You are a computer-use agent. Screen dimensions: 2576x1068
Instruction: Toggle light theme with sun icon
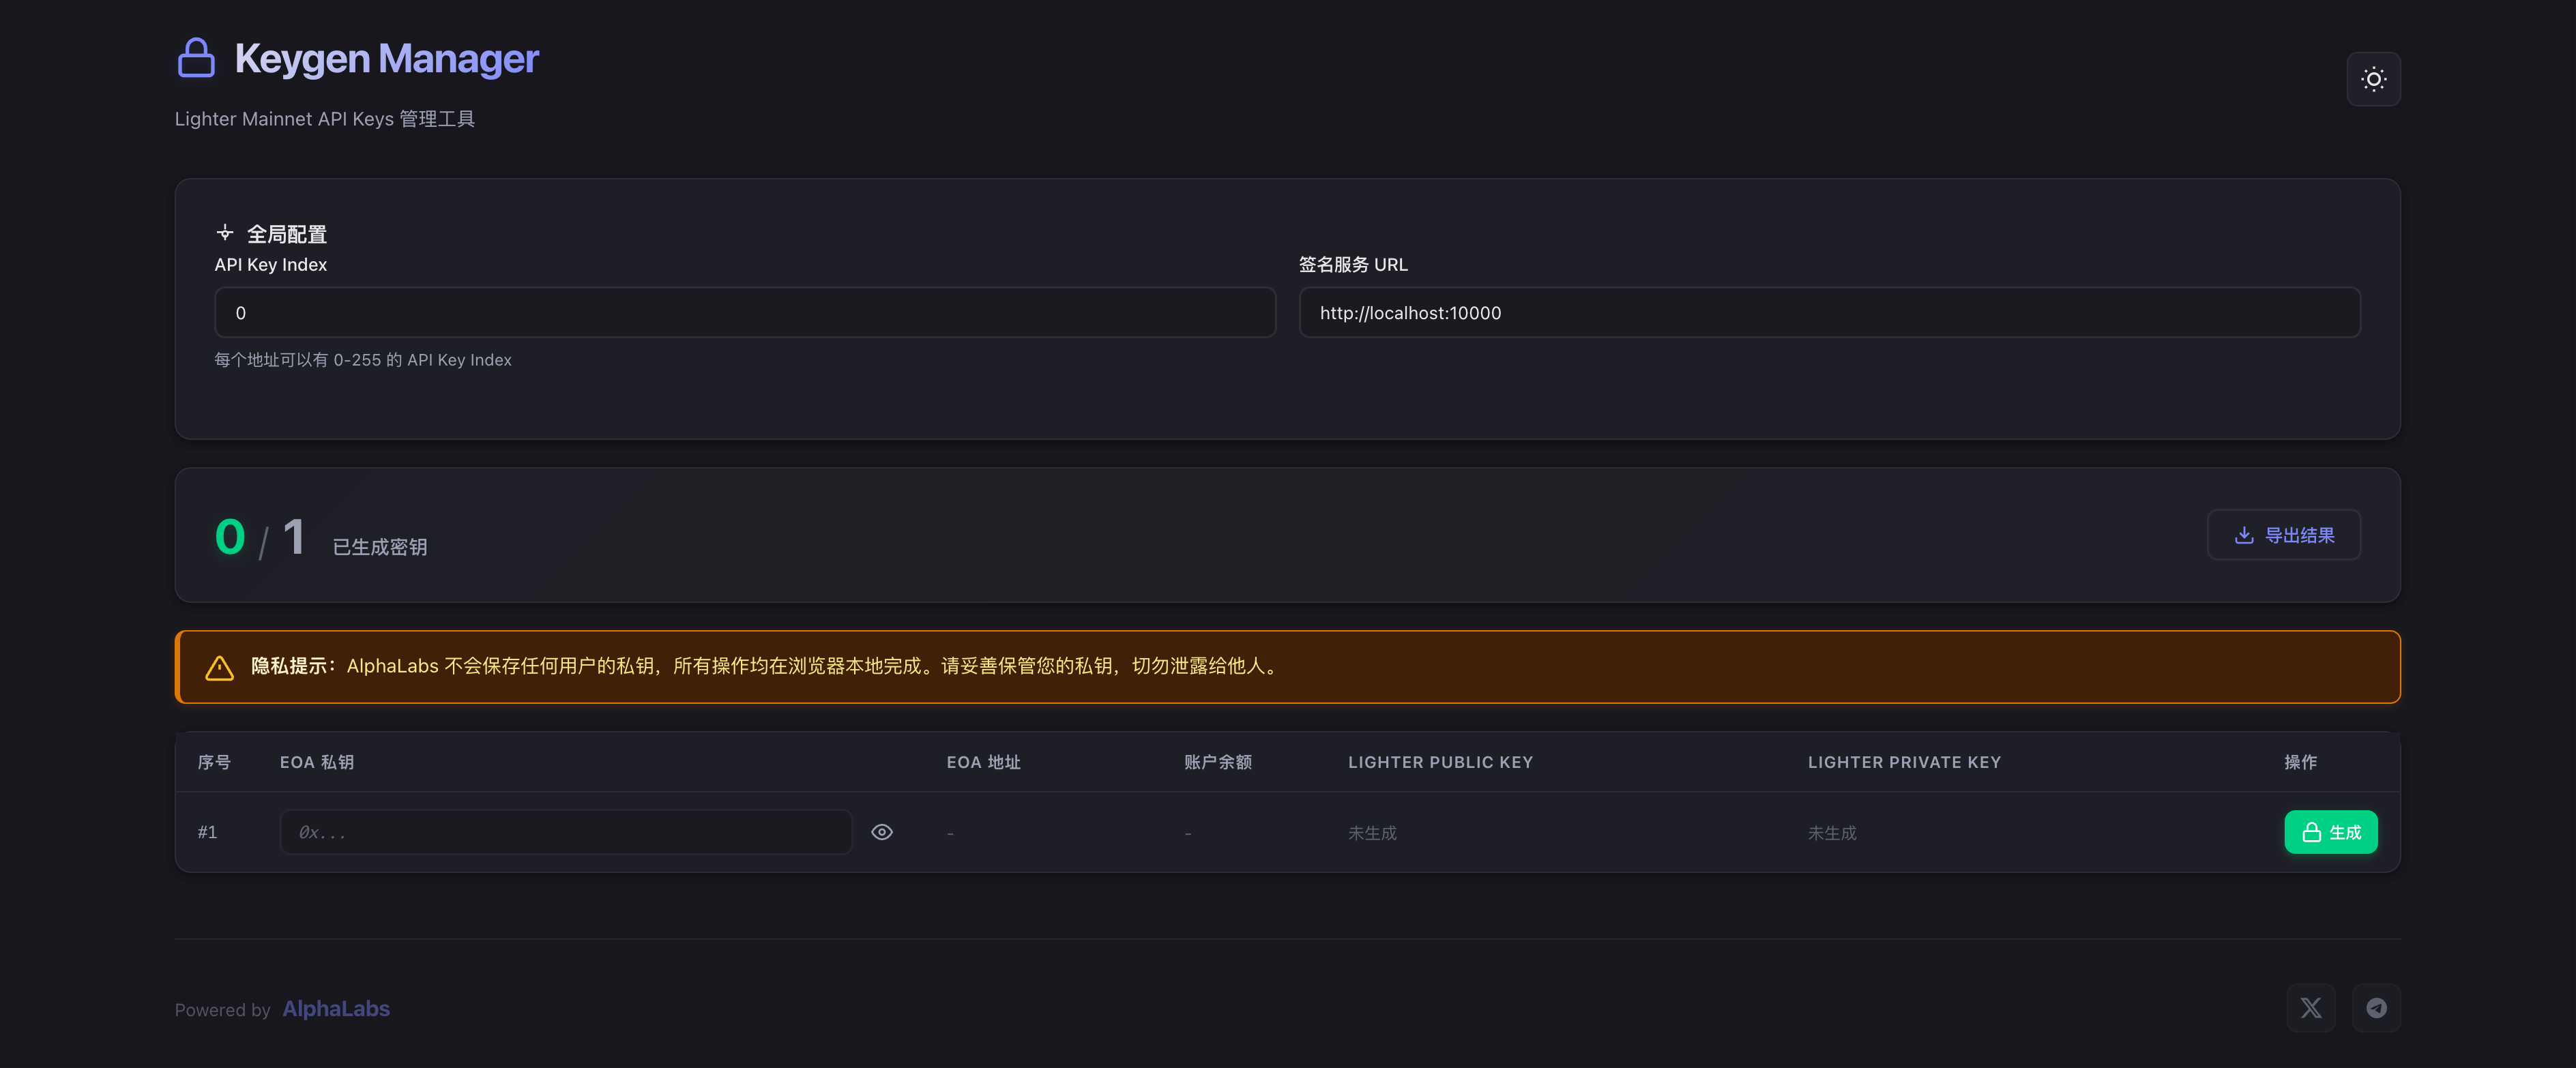2373,79
